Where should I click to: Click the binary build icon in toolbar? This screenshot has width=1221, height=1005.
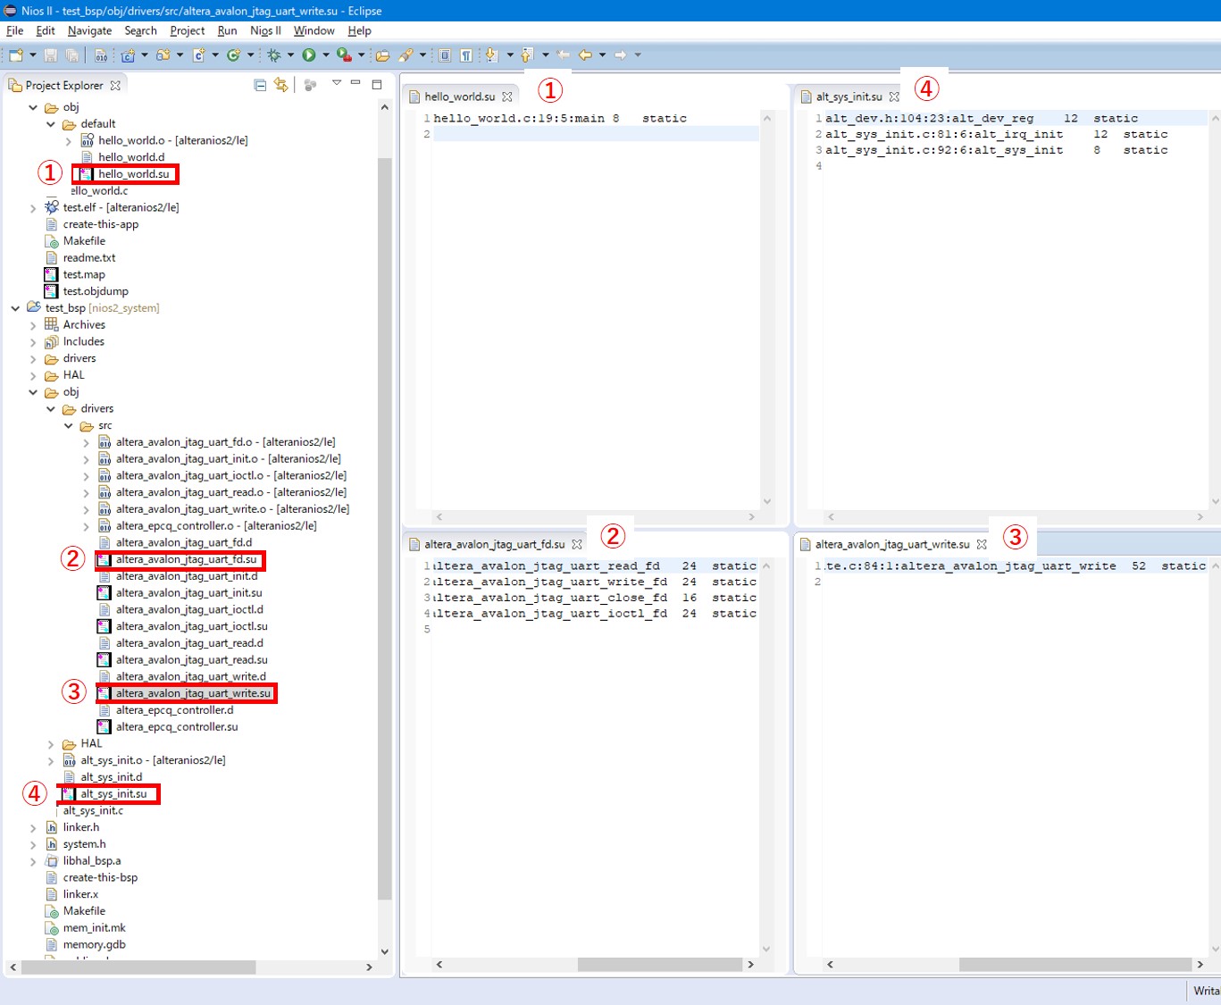(x=101, y=55)
